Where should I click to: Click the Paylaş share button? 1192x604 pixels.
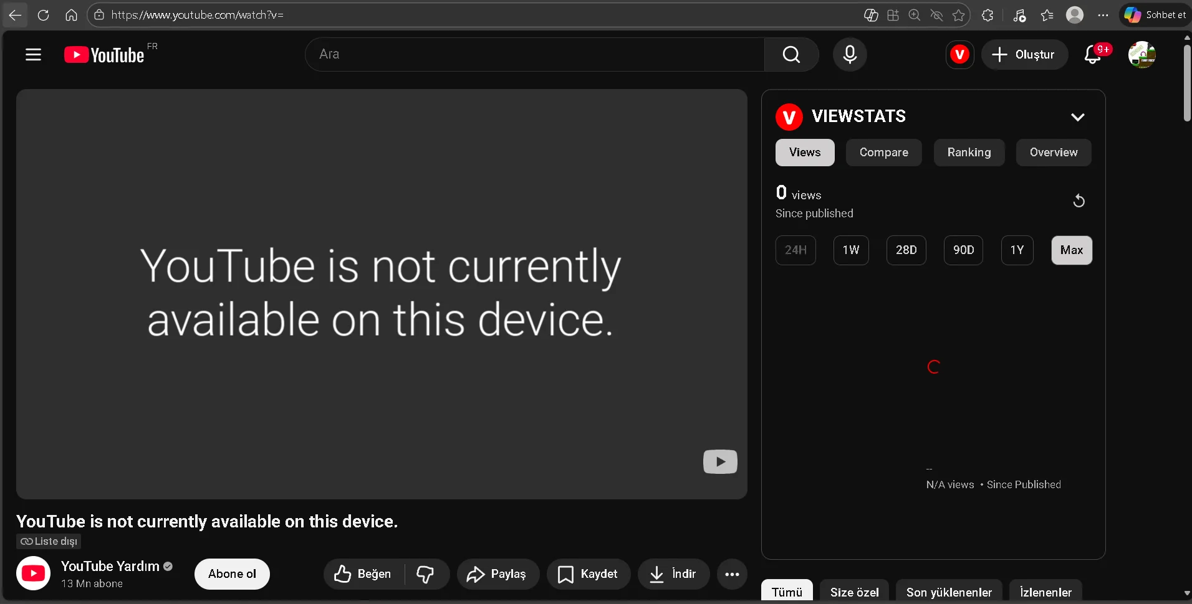point(497,574)
